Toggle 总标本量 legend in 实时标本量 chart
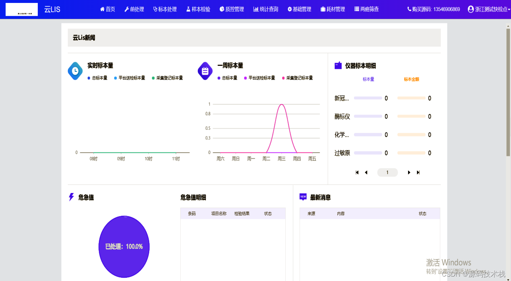511x281 pixels. [97, 78]
